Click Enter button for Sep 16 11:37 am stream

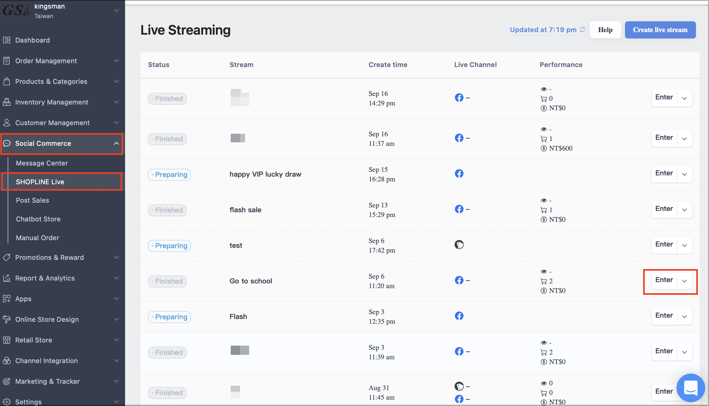click(664, 138)
